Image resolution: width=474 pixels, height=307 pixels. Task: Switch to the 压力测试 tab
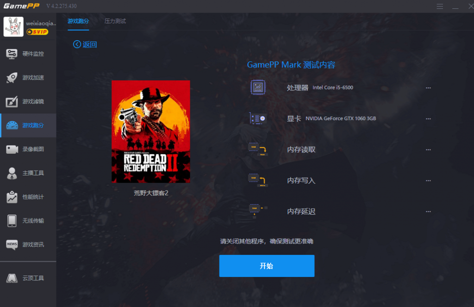(x=115, y=21)
